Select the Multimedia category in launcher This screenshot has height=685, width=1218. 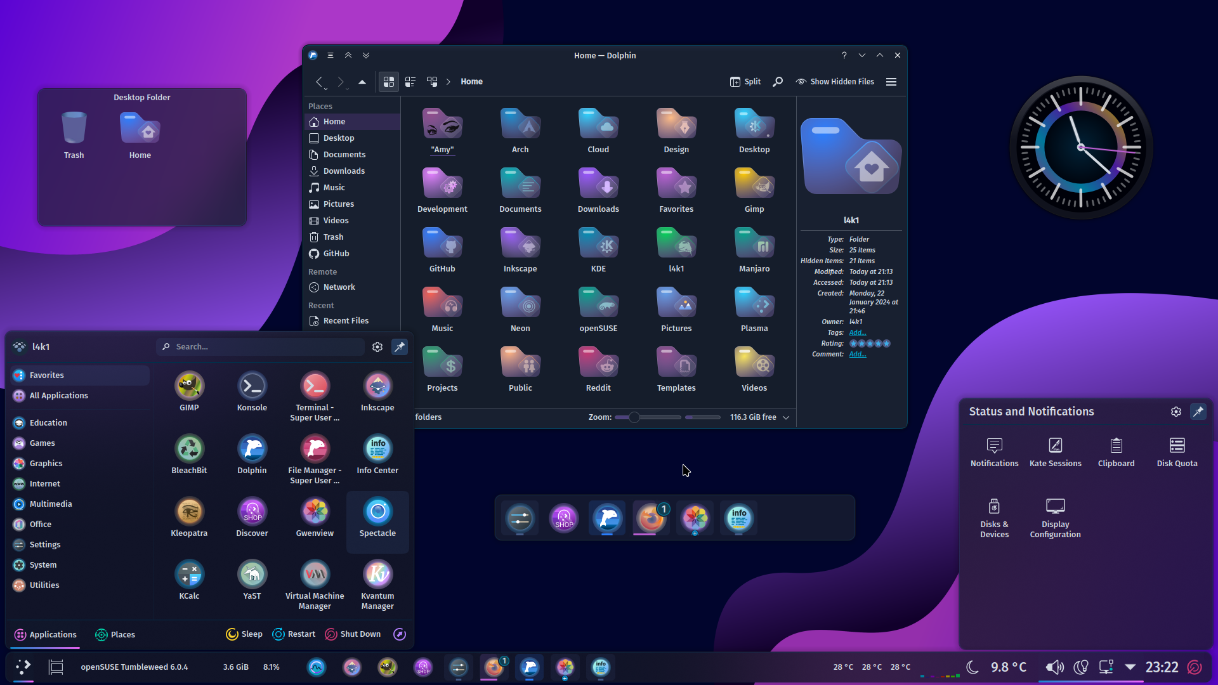pos(80,504)
